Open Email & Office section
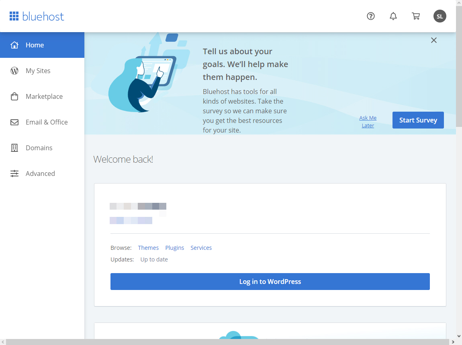The height and width of the screenshot is (345, 462). [42, 122]
